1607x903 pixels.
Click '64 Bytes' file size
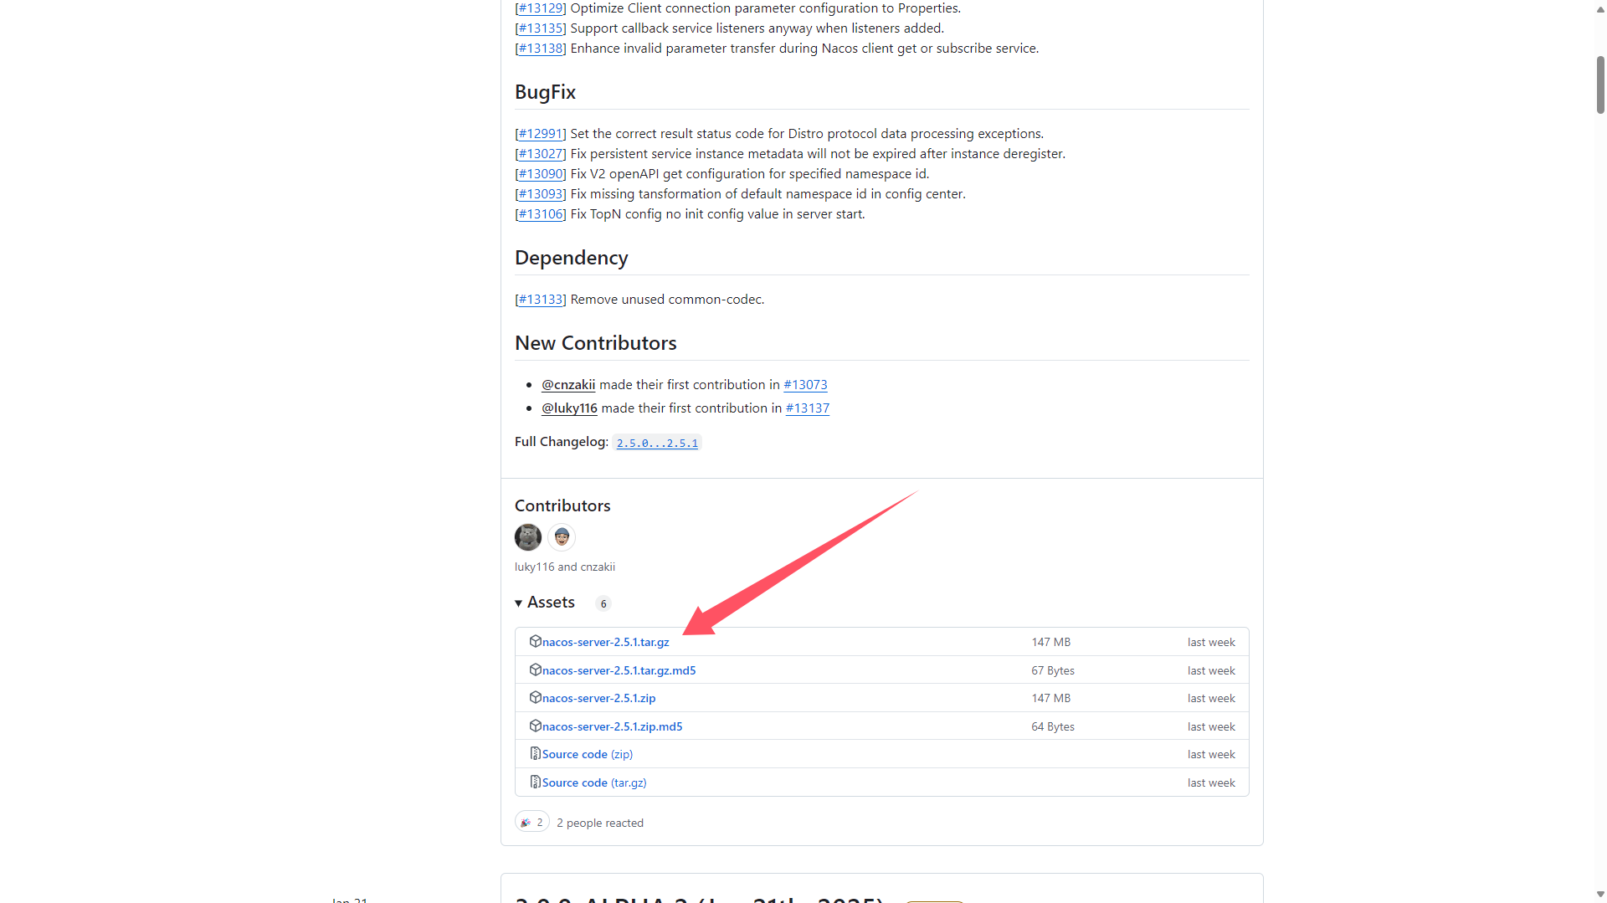click(x=1053, y=726)
